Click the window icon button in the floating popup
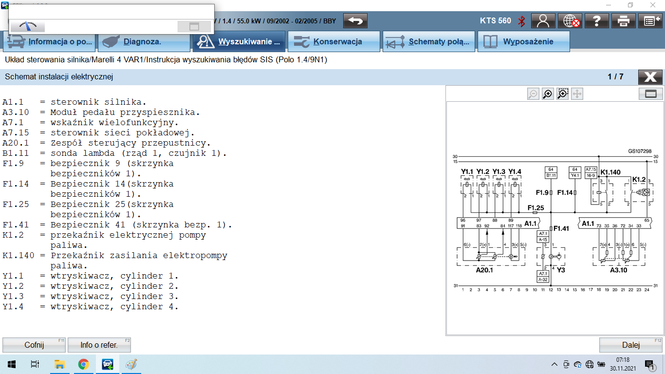The image size is (665, 374). coord(194,26)
